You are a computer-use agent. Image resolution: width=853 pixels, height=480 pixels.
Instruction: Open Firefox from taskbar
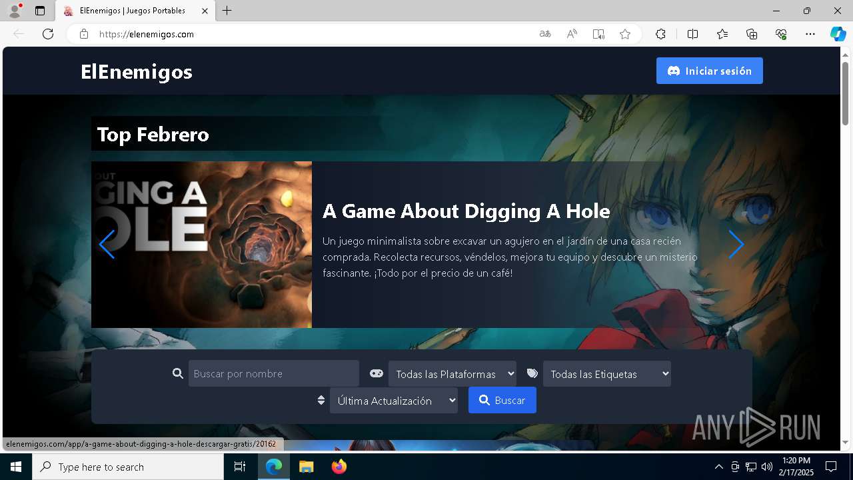pyautogui.click(x=339, y=467)
